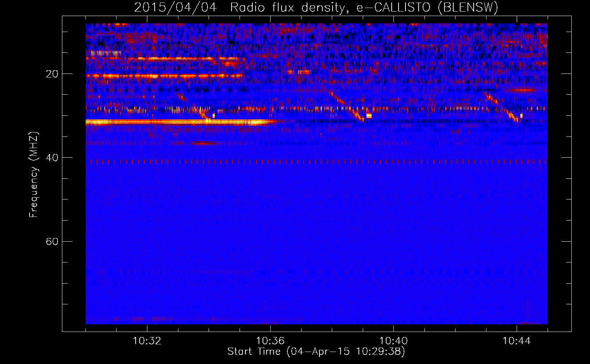Image resolution: width=590 pixels, height=364 pixels.
Task: Click the short bright band near 15 MHz at left
Action: click(106, 53)
